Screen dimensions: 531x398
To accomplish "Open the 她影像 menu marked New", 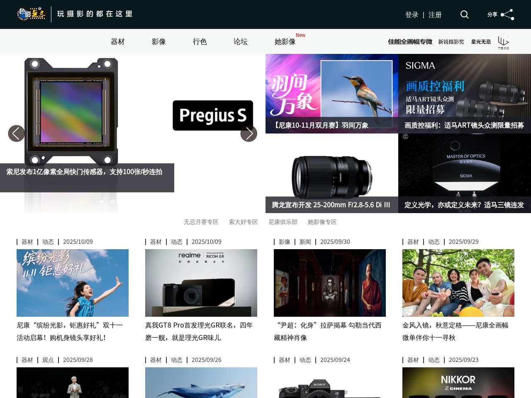I will [285, 41].
